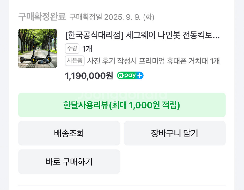This screenshot has height=190, width=244.
Task: Click the N circle logo inside Npay badge
Action: click(x=121, y=75)
